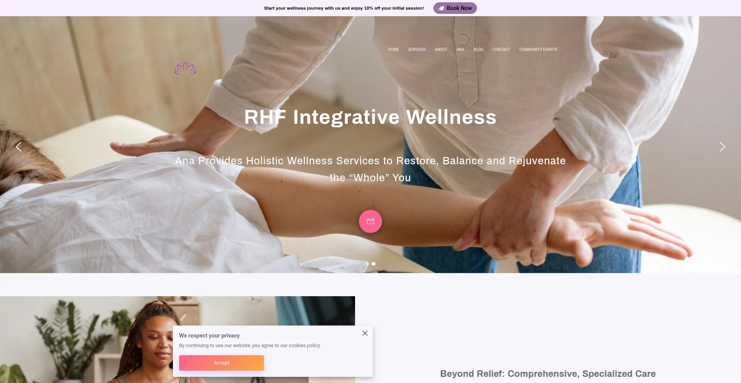Open the Home menu item

(393, 49)
